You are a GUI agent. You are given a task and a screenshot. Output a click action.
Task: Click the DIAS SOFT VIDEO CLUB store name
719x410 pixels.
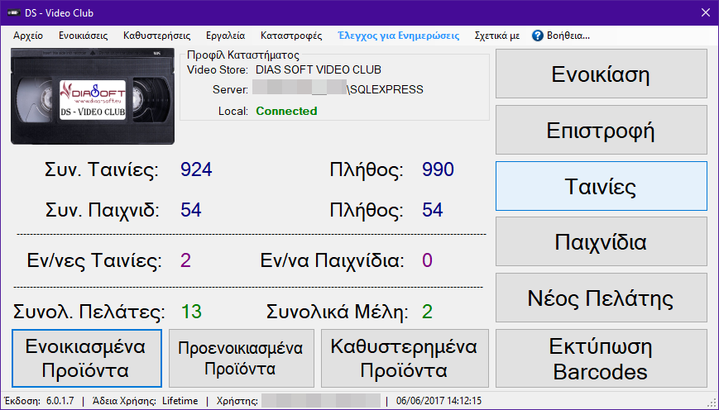[x=319, y=69]
